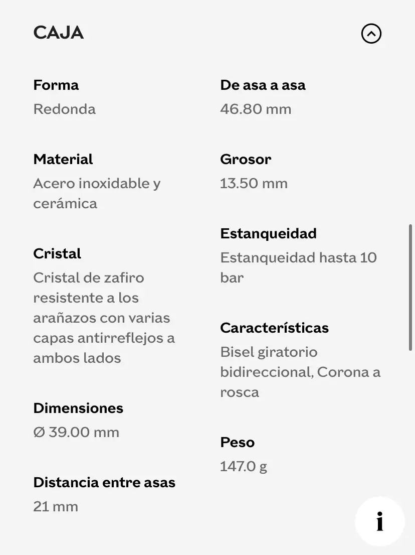The width and height of the screenshot is (415, 555).
Task: Select the 46.80 mm value
Action: pyautogui.click(x=256, y=109)
